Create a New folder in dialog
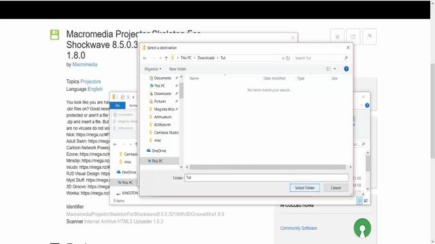The image size is (435, 244). coord(177,69)
